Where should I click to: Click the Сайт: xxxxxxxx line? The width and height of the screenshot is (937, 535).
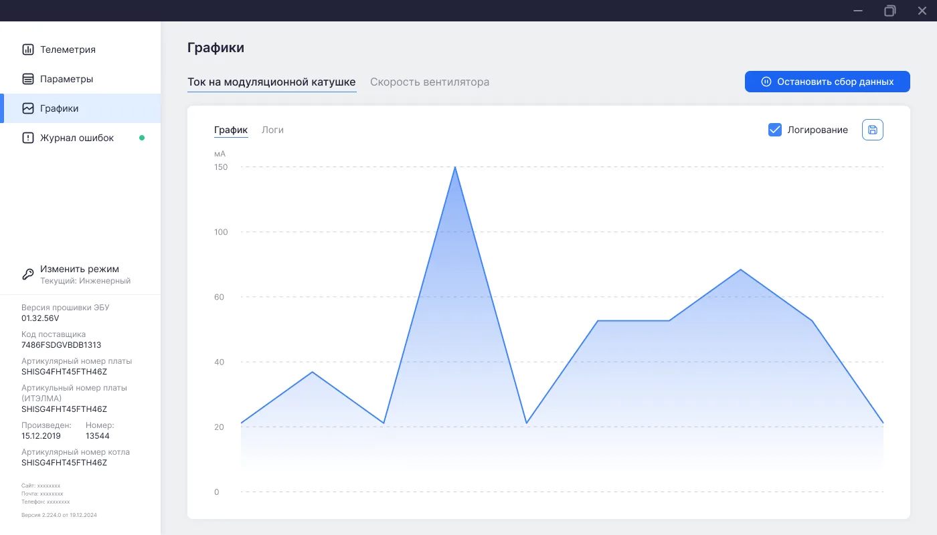(41, 486)
